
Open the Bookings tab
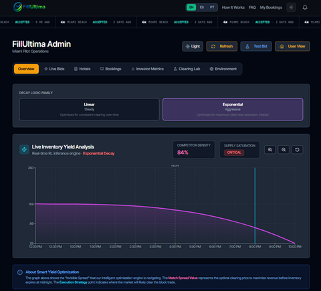(x=111, y=69)
